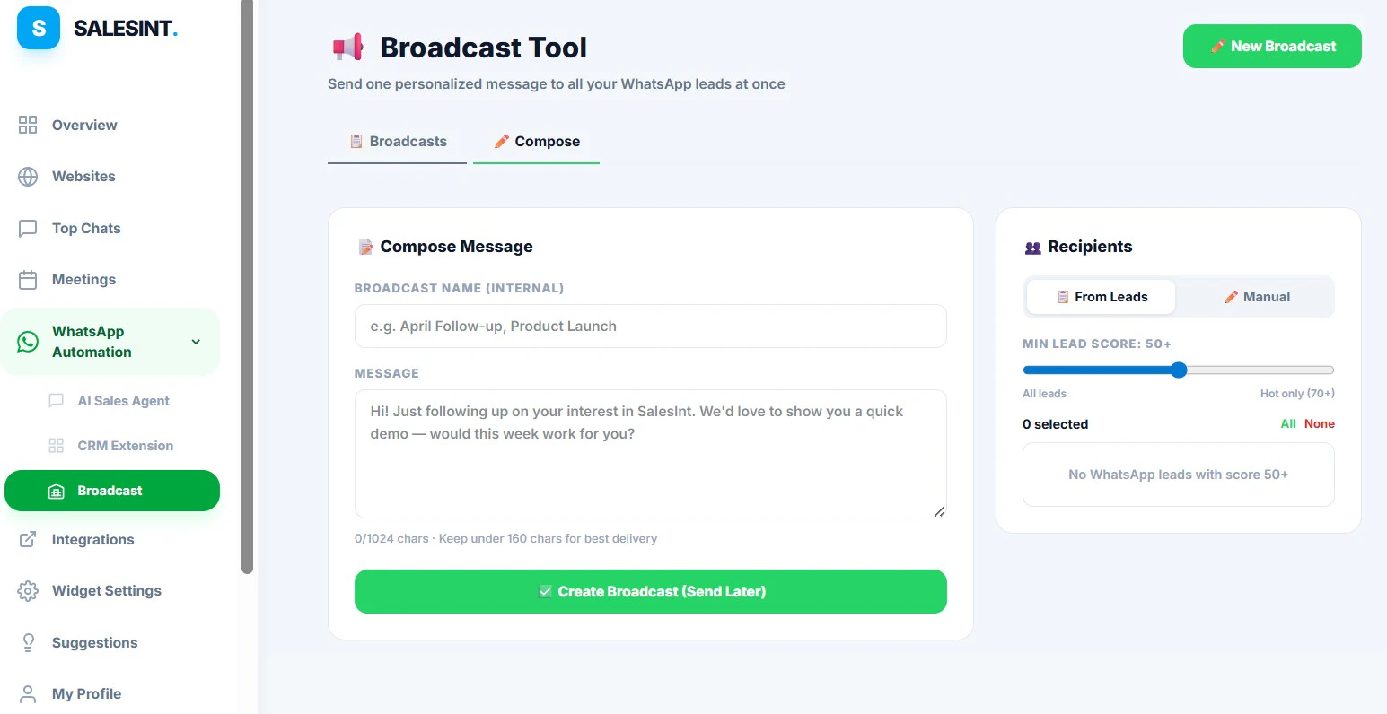The image size is (1387, 714).
Task: Click the Suggestions lightbulb icon
Action: (28, 642)
